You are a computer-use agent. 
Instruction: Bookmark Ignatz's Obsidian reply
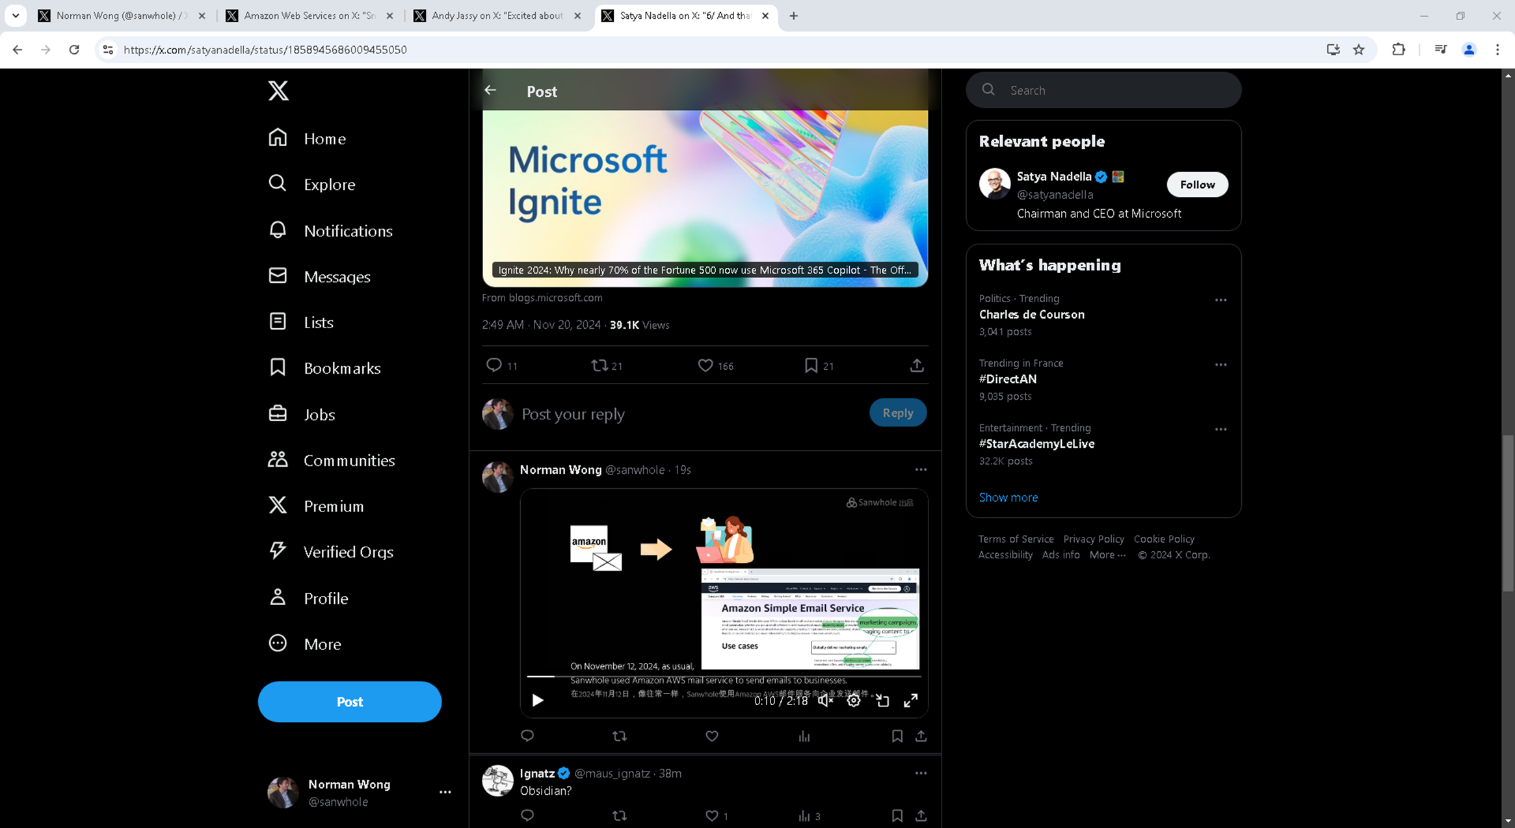pyautogui.click(x=897, y=815)
